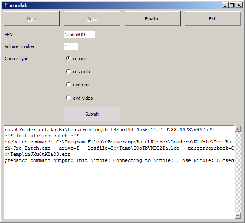
Task: Select the cd-rom carrier type
Action: pos(76,59)
